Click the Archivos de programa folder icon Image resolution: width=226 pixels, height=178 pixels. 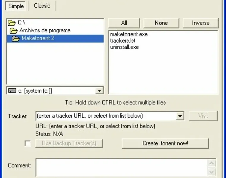click(x=13, y=31)
